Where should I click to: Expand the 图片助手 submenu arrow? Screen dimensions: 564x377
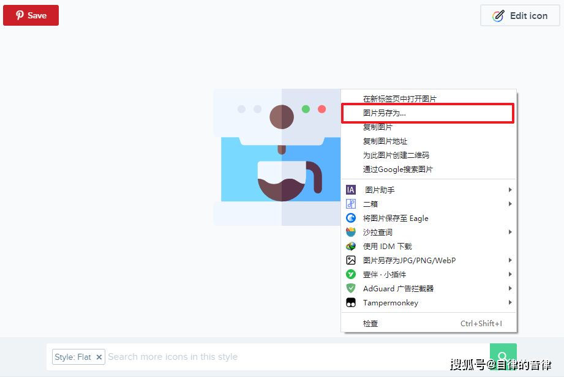click(x=510, y=190)
